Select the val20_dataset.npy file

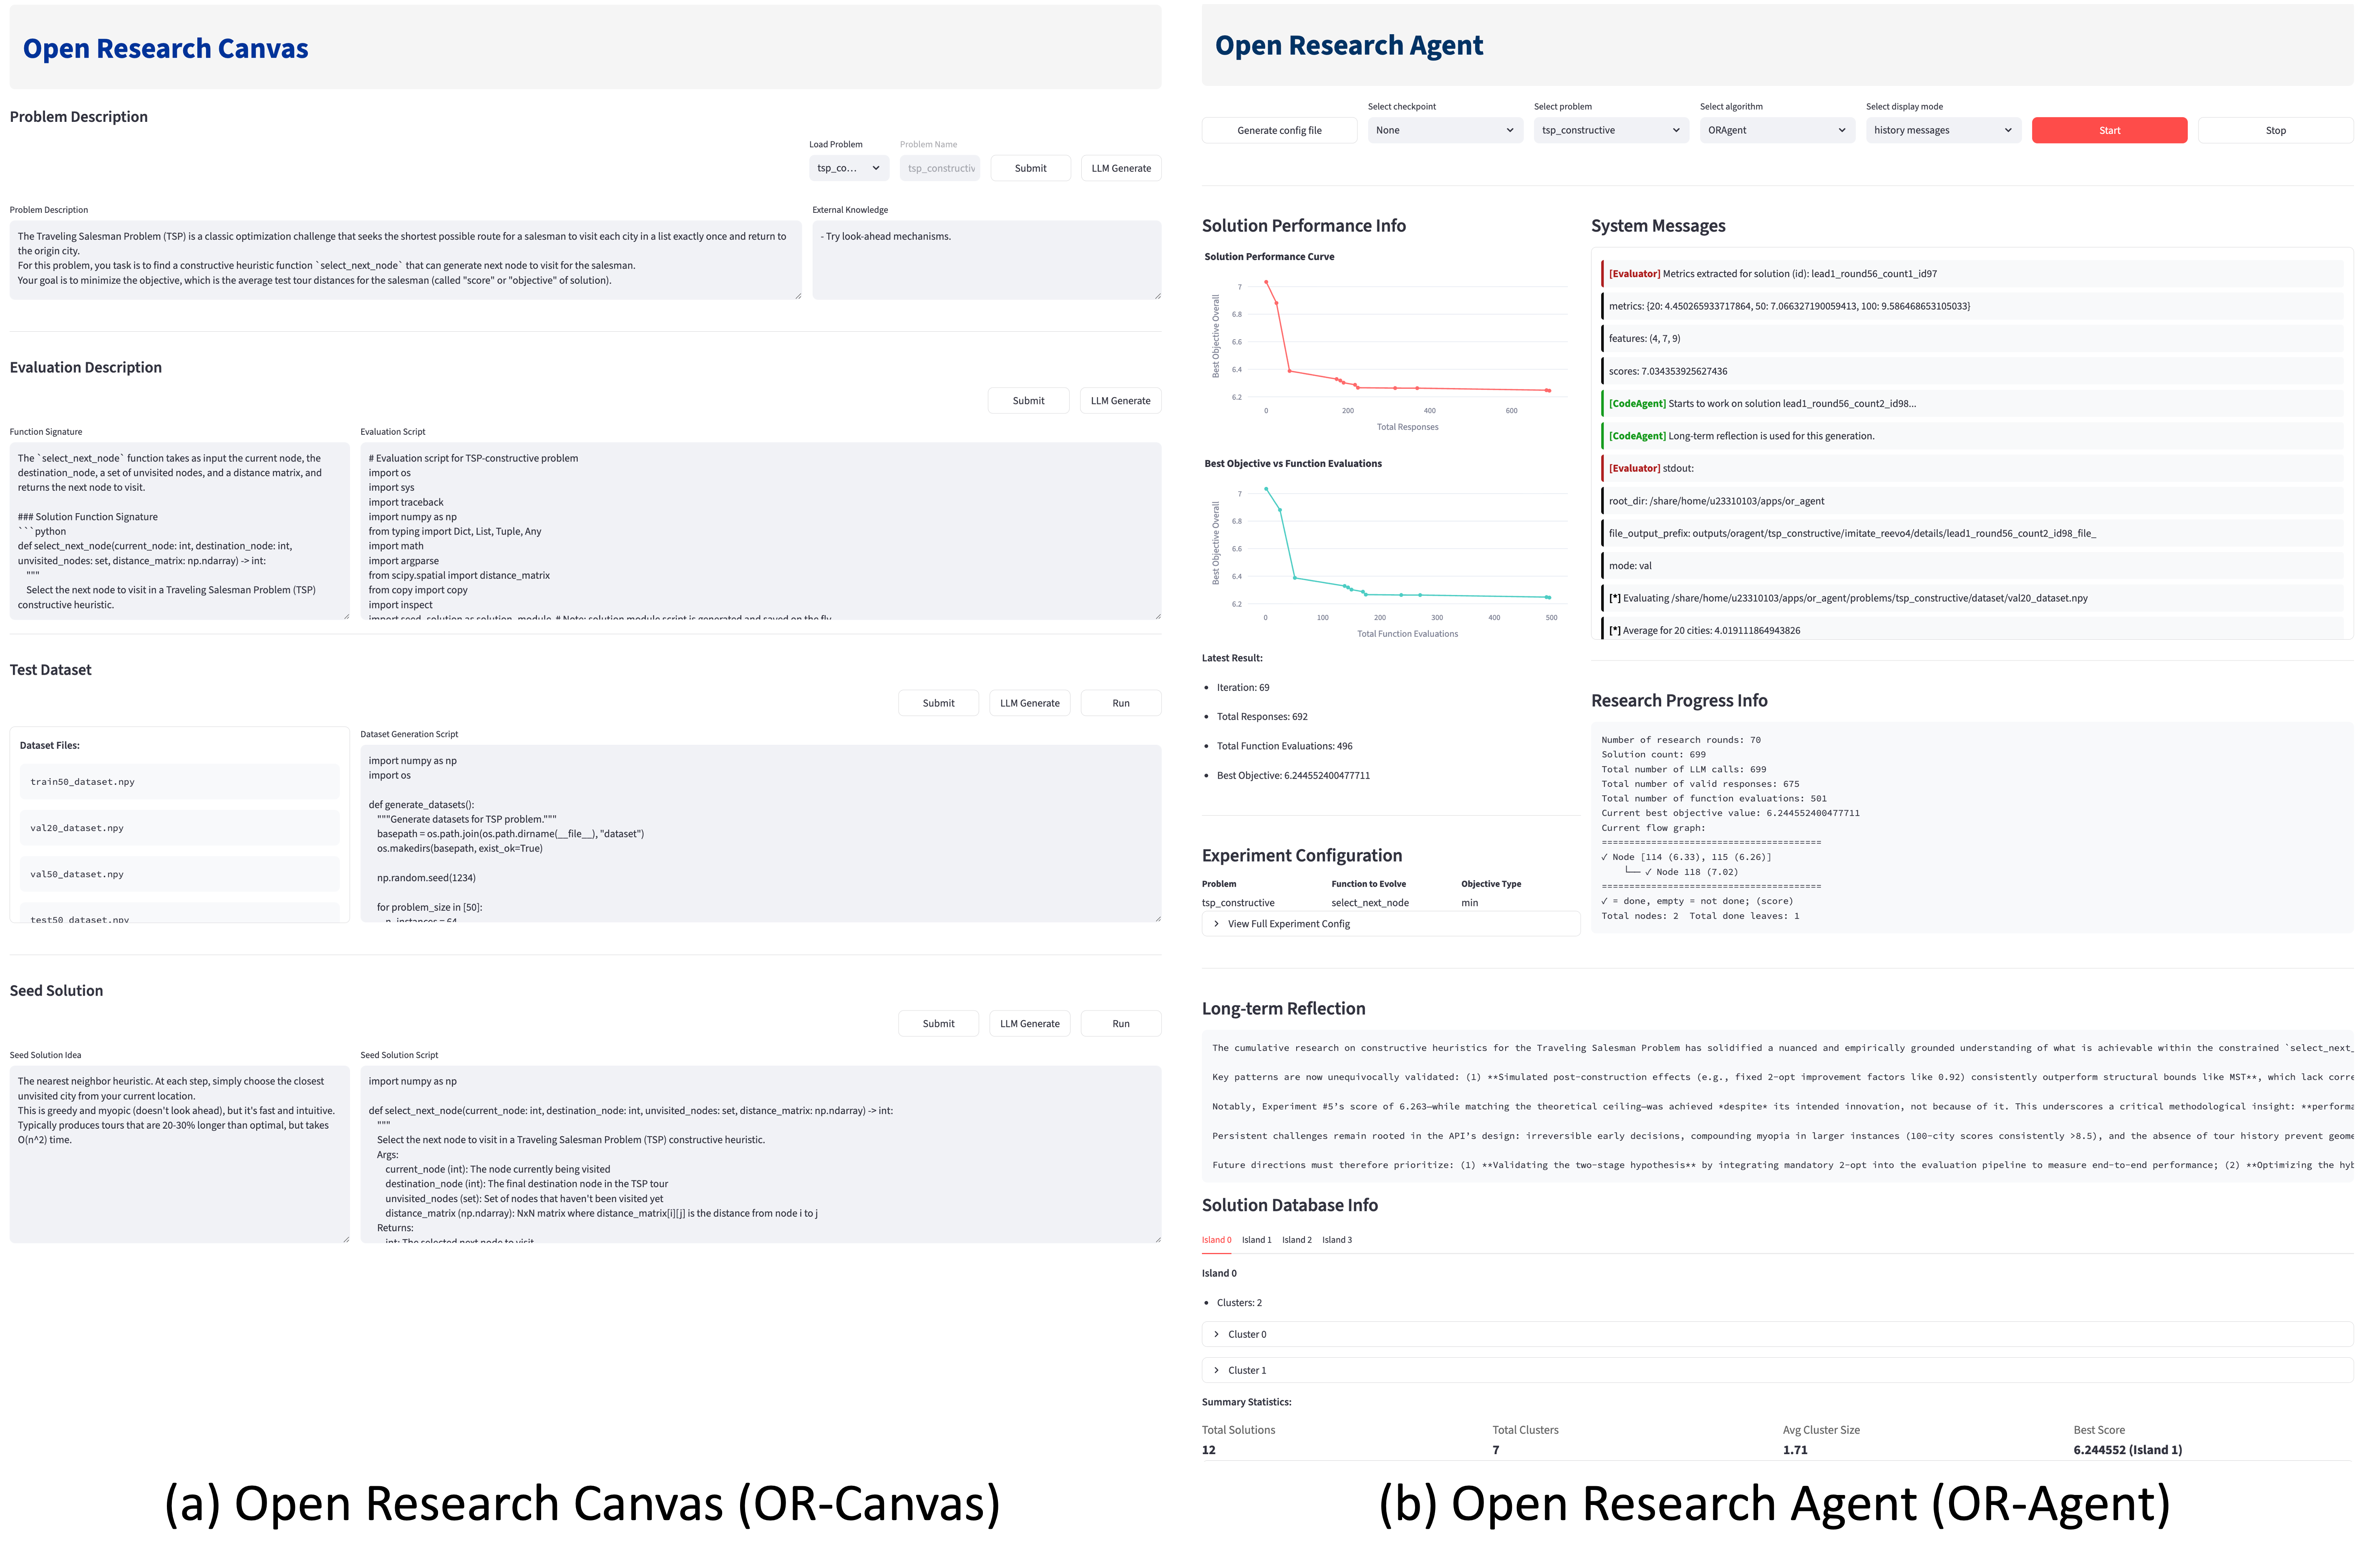coord(179,827)
